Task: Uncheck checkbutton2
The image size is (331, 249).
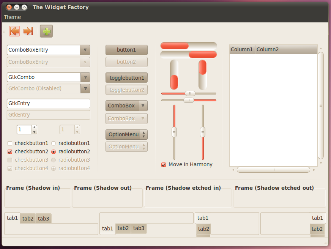Action: 28,151
